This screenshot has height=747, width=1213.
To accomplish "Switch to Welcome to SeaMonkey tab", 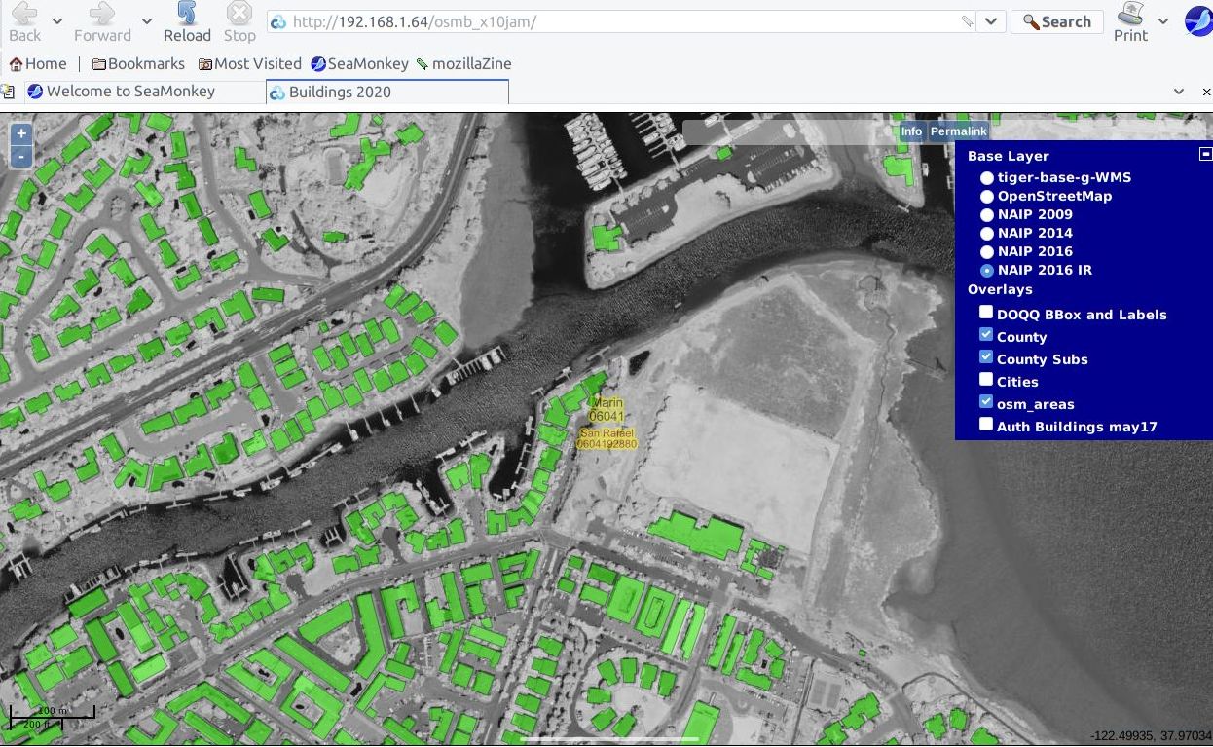I will [130, 92].
